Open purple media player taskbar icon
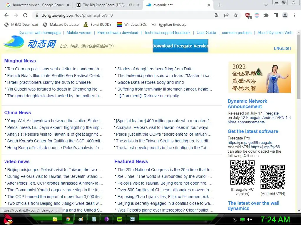Image resolution: width=301 pixels, height=225 pixels. point(106,219)
